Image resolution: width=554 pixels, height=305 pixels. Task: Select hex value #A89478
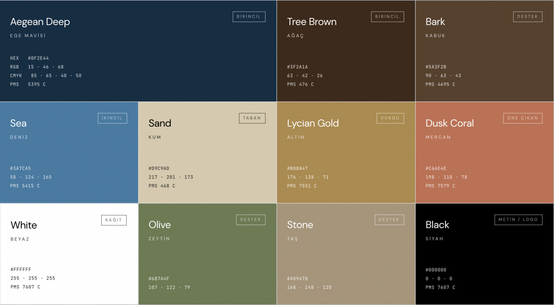[x=297, y=278]
